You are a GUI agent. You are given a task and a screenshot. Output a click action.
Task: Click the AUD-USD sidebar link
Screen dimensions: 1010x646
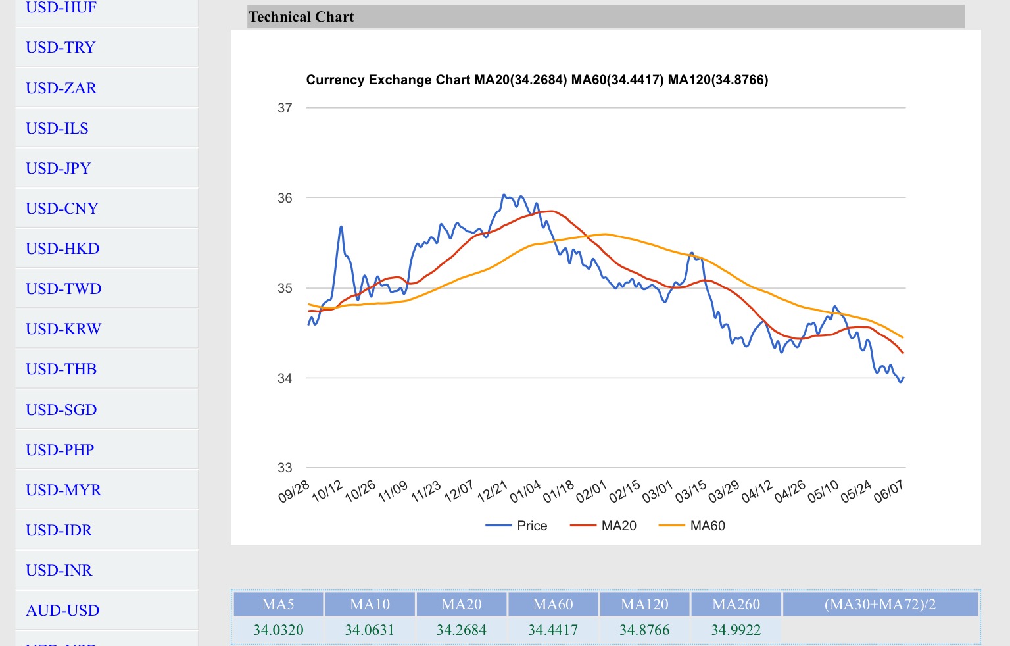62,610
